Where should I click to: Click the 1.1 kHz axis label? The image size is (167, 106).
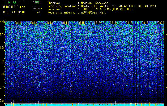[2, 34]
